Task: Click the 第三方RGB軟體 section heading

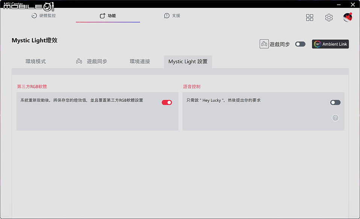Action: [x=32, y=86]
